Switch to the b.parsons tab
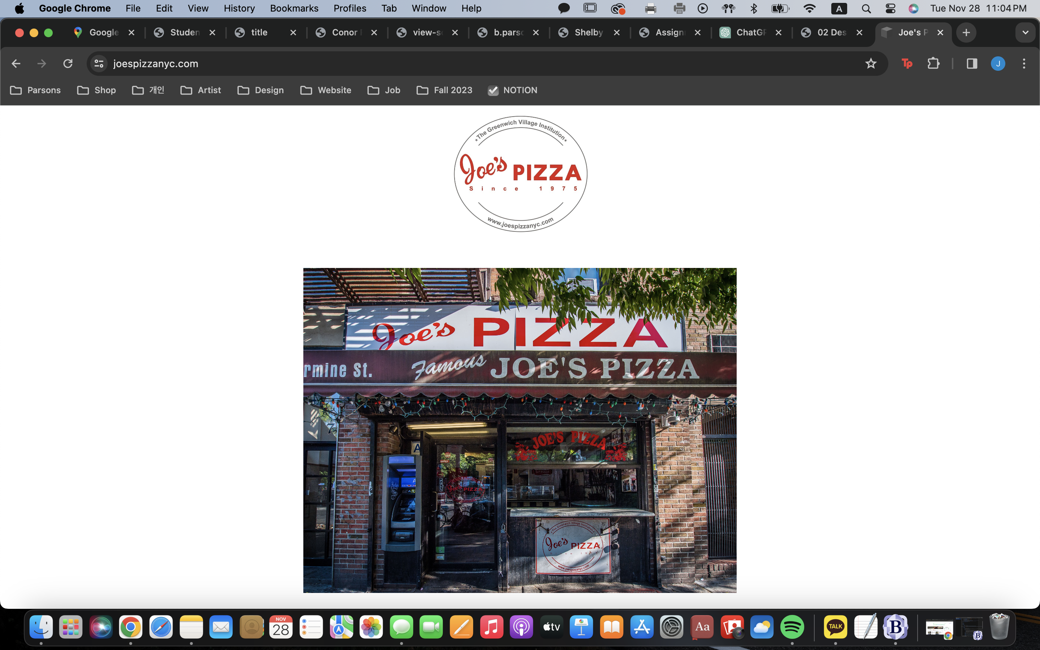 pyautogui.click(x=508, y=32)
